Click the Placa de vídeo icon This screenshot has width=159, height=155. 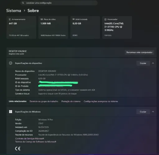tap(42, 19)
